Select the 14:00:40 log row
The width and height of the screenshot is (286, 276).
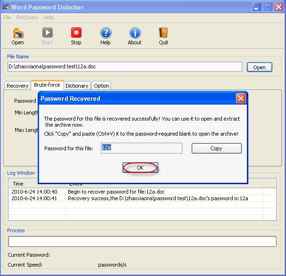(x=142, y=192)
